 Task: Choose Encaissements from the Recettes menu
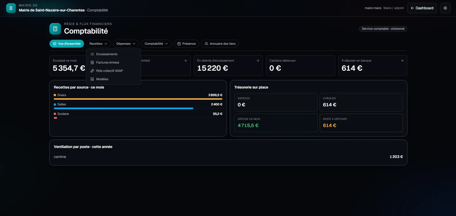pyautogui.click(x=113, y=54)
